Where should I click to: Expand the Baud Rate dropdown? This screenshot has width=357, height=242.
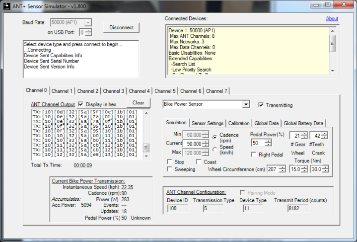88,22
